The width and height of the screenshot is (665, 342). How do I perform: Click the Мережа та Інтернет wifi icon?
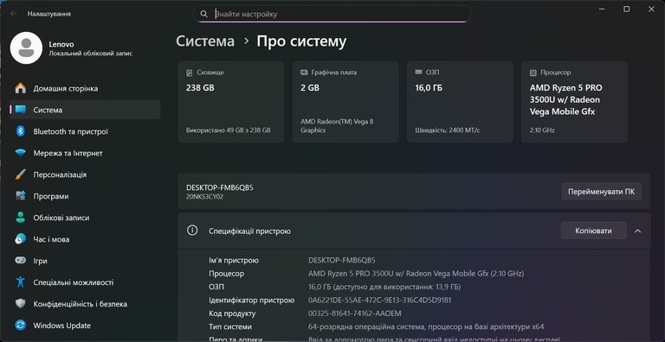click(x=21, y=153)
